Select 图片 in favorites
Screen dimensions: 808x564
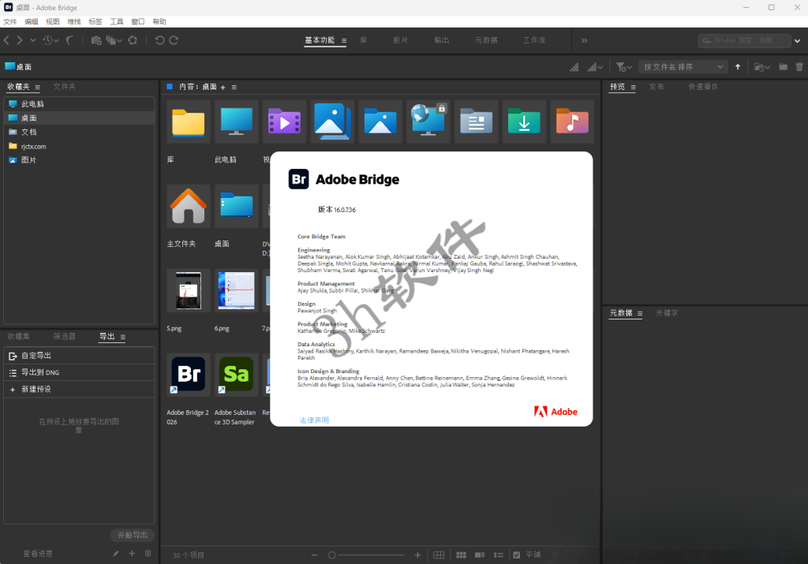click(x=79, y=160)
